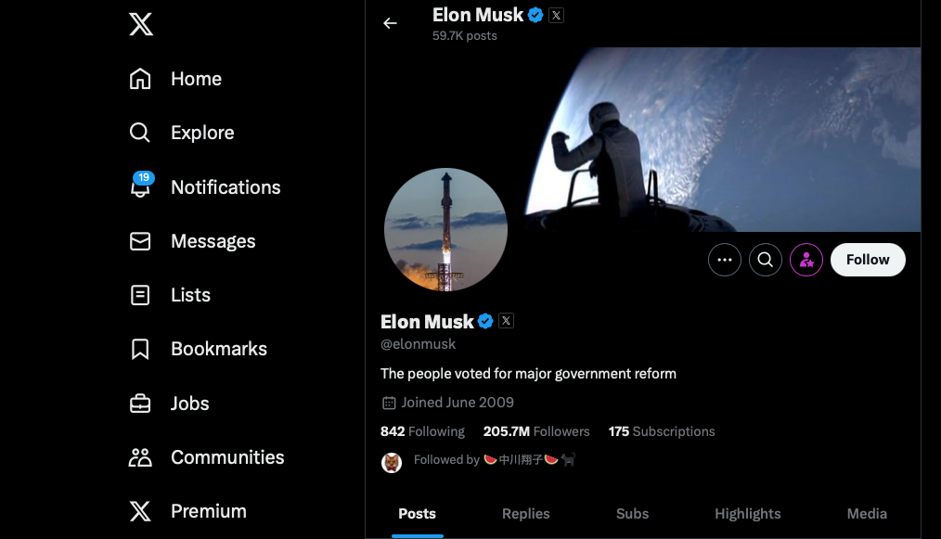
Task: Select the Explore magnifying glass icon
Action: tap(140, 133)
